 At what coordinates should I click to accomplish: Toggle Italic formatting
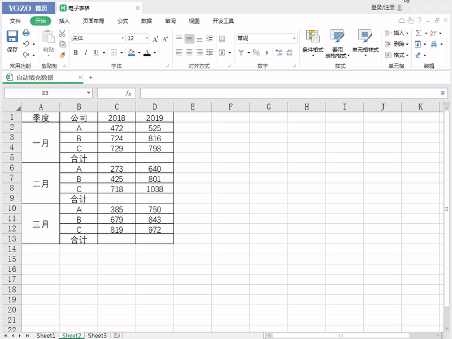(86, 53)
